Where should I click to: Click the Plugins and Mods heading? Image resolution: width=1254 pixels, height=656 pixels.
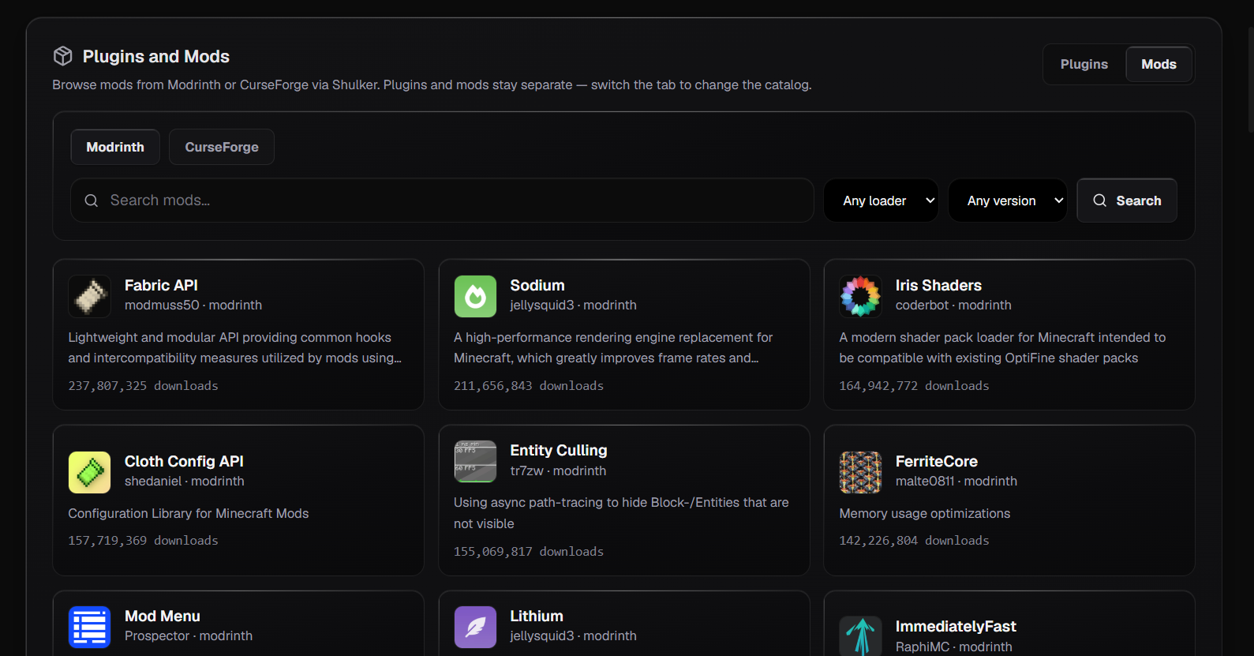(x=156, y=56)
